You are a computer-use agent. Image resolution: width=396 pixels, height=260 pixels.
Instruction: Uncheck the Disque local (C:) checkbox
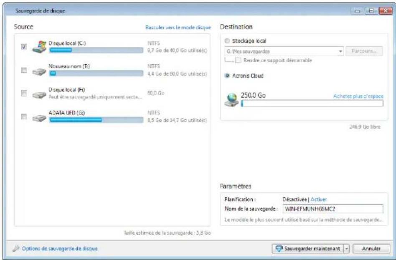point(24,47)
